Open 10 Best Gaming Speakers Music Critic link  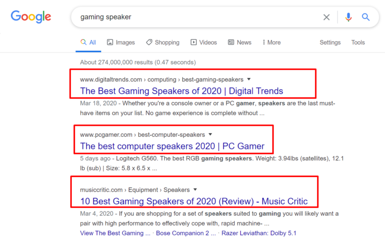(194, 201)
